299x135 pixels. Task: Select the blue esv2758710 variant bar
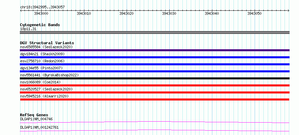click(155, 64)
